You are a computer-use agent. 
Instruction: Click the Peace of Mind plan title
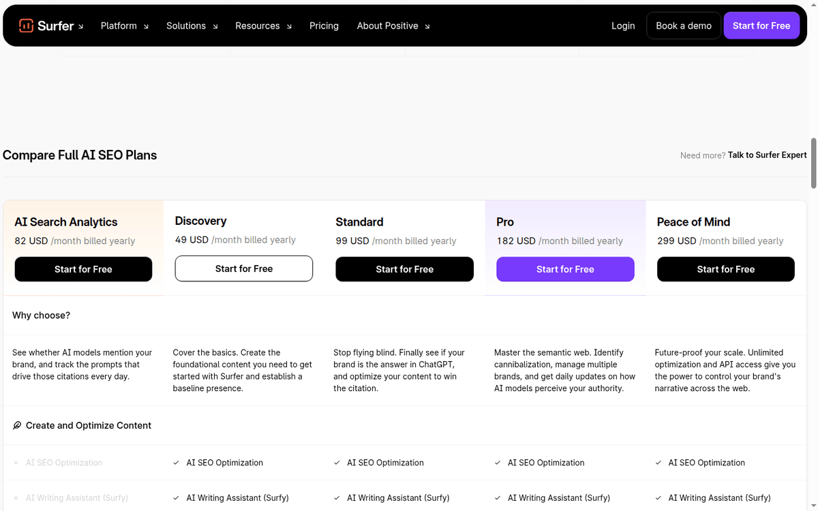pyautogui.click(x=693, y=222)
